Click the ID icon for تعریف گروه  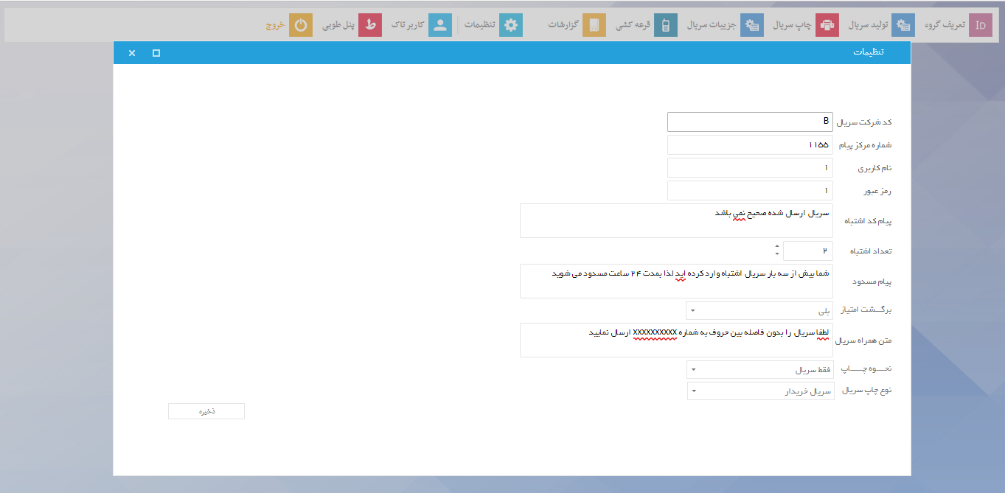click(x=980, y=25)
